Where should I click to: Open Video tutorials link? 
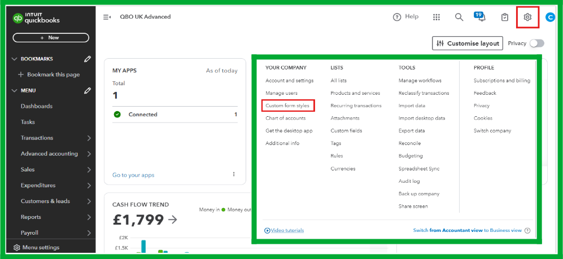coord(284,230)
